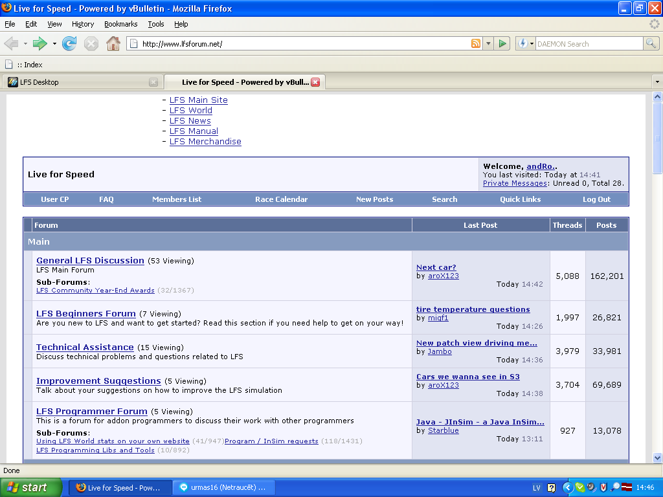This screenshot has height=497, width=663.
Task: Click the DAEMON search engine icon
Action: click(x=523, y=43)
